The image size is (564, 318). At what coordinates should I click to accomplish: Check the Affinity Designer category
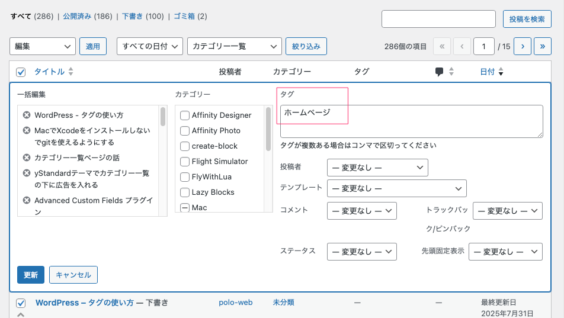(x=185, y=115)
